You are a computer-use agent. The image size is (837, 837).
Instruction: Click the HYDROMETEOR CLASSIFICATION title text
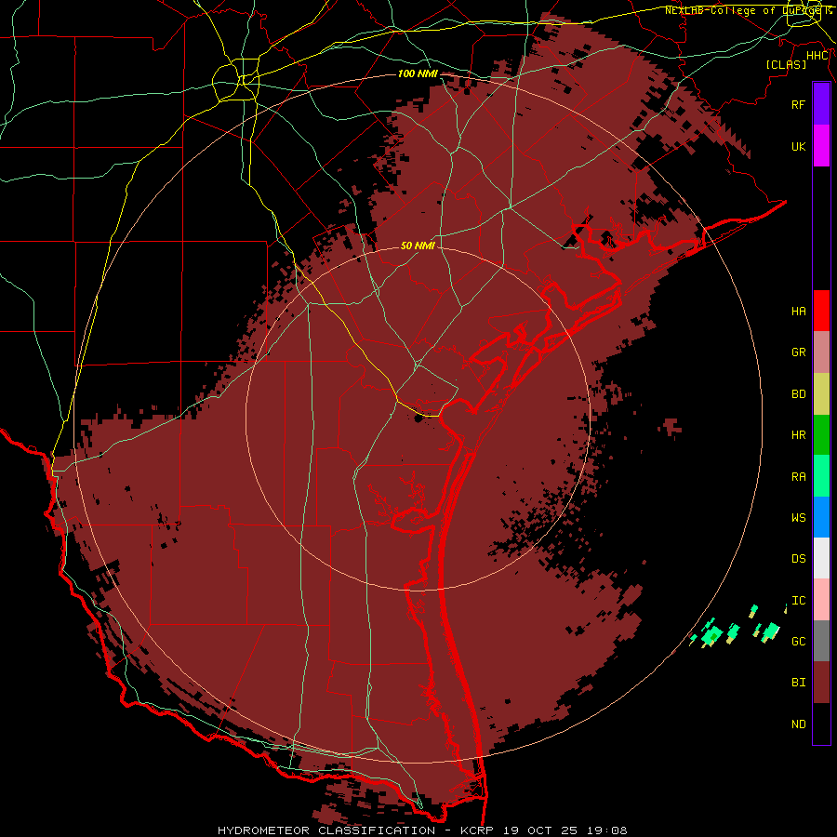[x=326, y=830]
